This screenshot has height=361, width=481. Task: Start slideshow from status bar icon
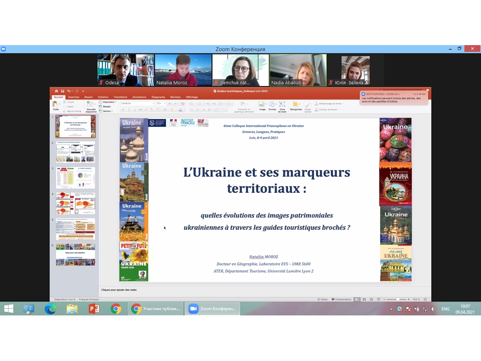378,299
